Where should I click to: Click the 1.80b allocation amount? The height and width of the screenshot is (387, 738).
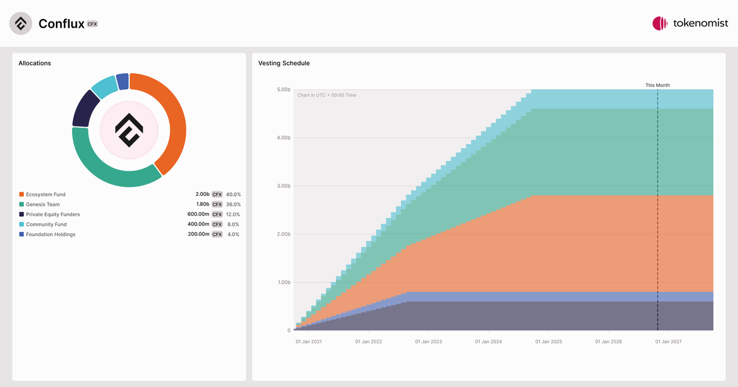(203, 205)
